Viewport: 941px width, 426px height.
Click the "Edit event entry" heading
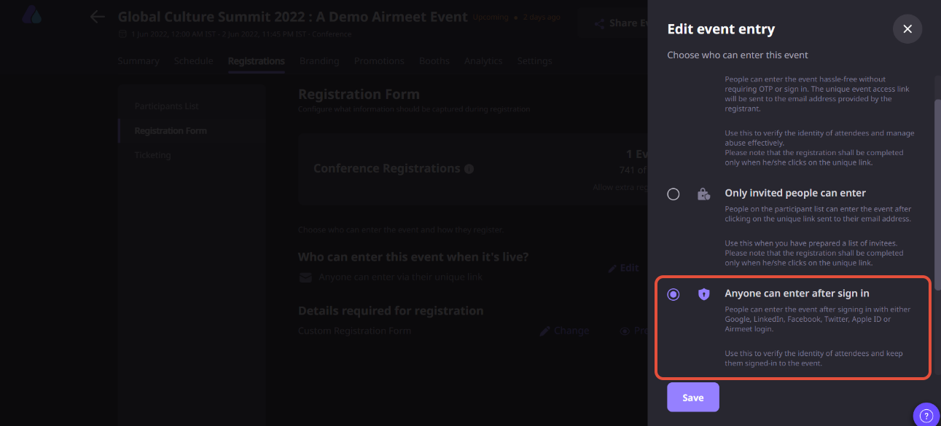721,29
